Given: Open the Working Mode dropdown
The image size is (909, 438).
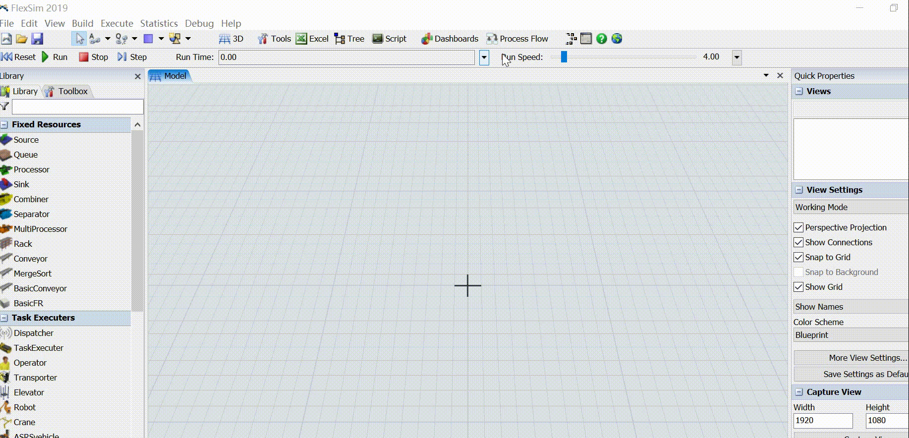Looking at the screenshot, I should (851, 207).
